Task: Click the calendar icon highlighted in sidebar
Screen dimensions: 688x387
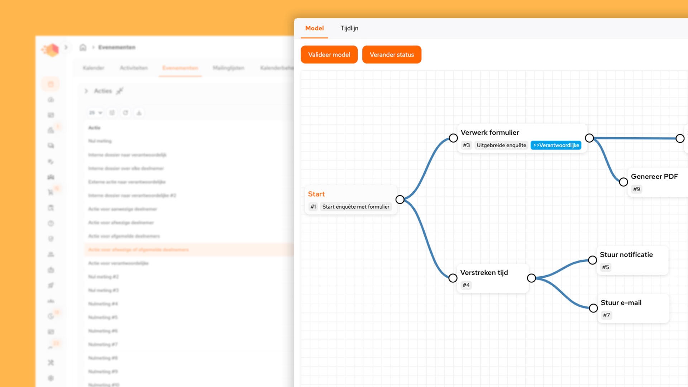Action: pyautogui.click(x=51, y=84)
